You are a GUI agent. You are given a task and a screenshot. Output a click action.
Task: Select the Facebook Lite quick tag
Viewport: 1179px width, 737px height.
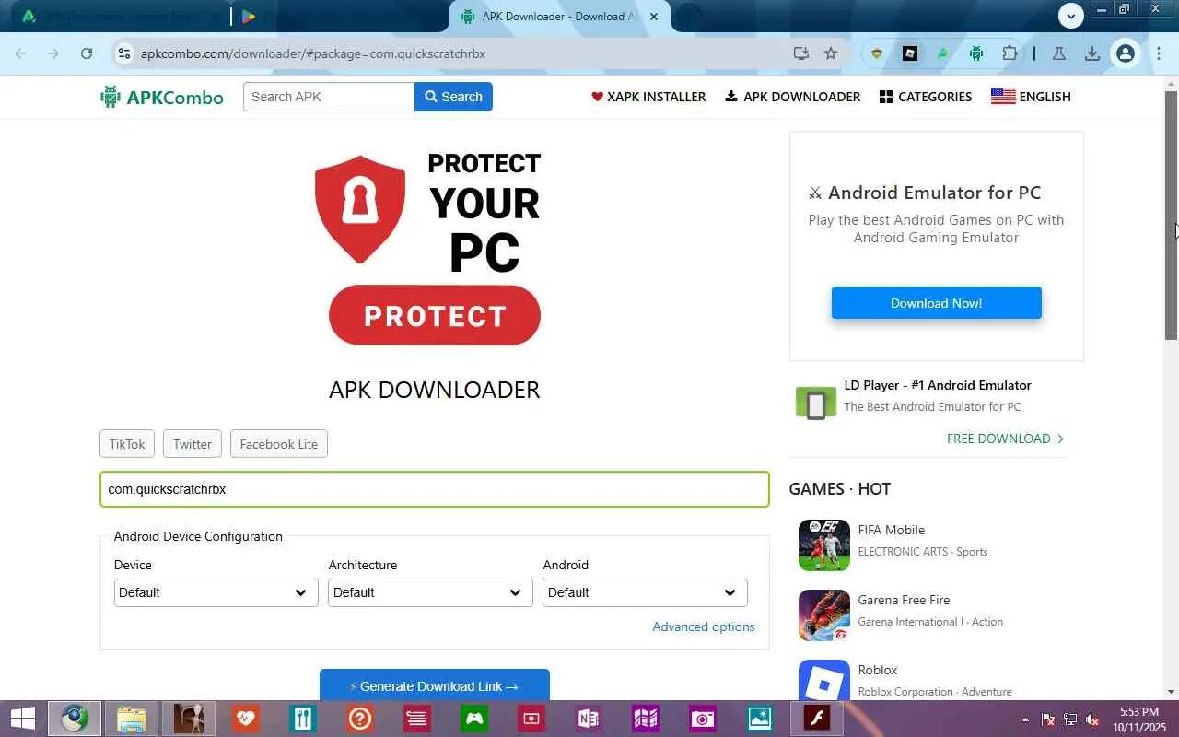pos(279,444)
